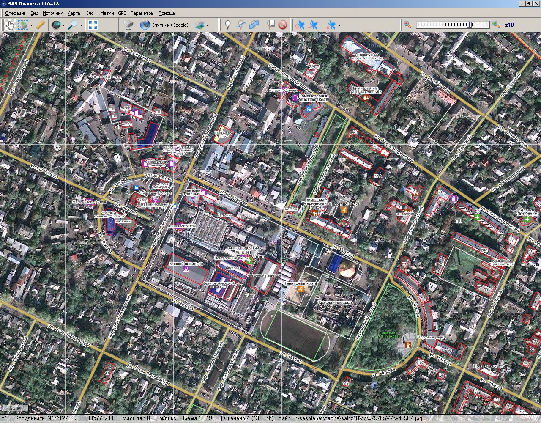Click the GPS receiver connect button
The height and width of the screenshot is (423, 541).
(300, 25)
